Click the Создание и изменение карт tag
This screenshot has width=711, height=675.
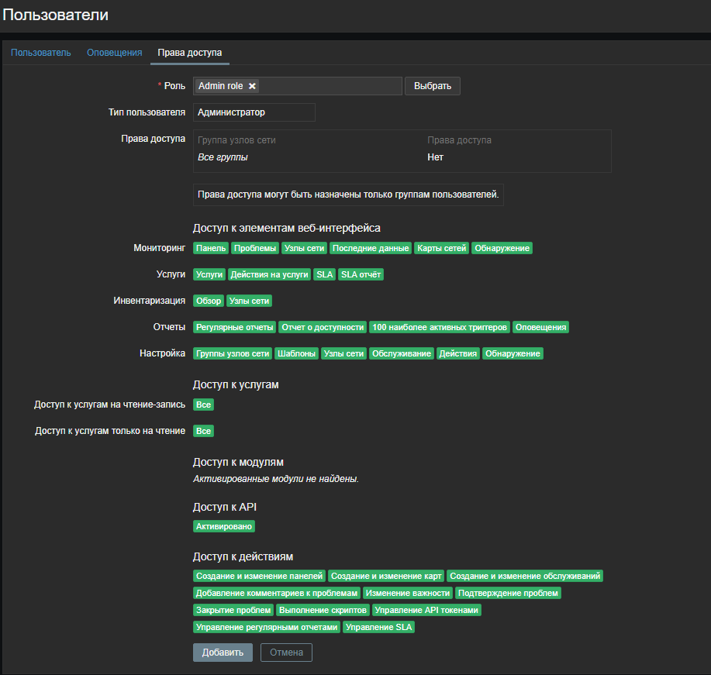tap(386, 576)
